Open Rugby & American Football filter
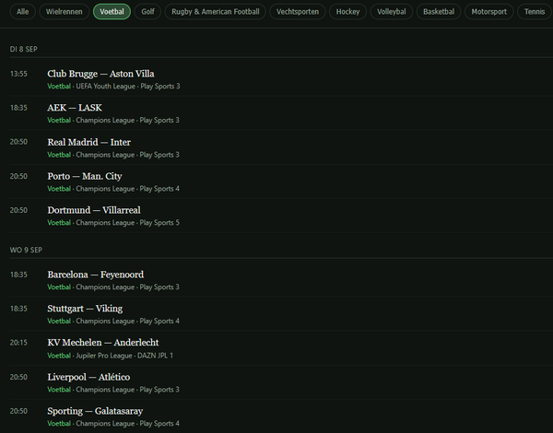The height and width of the screenshot is (433, 553). (x=215, y=12)
